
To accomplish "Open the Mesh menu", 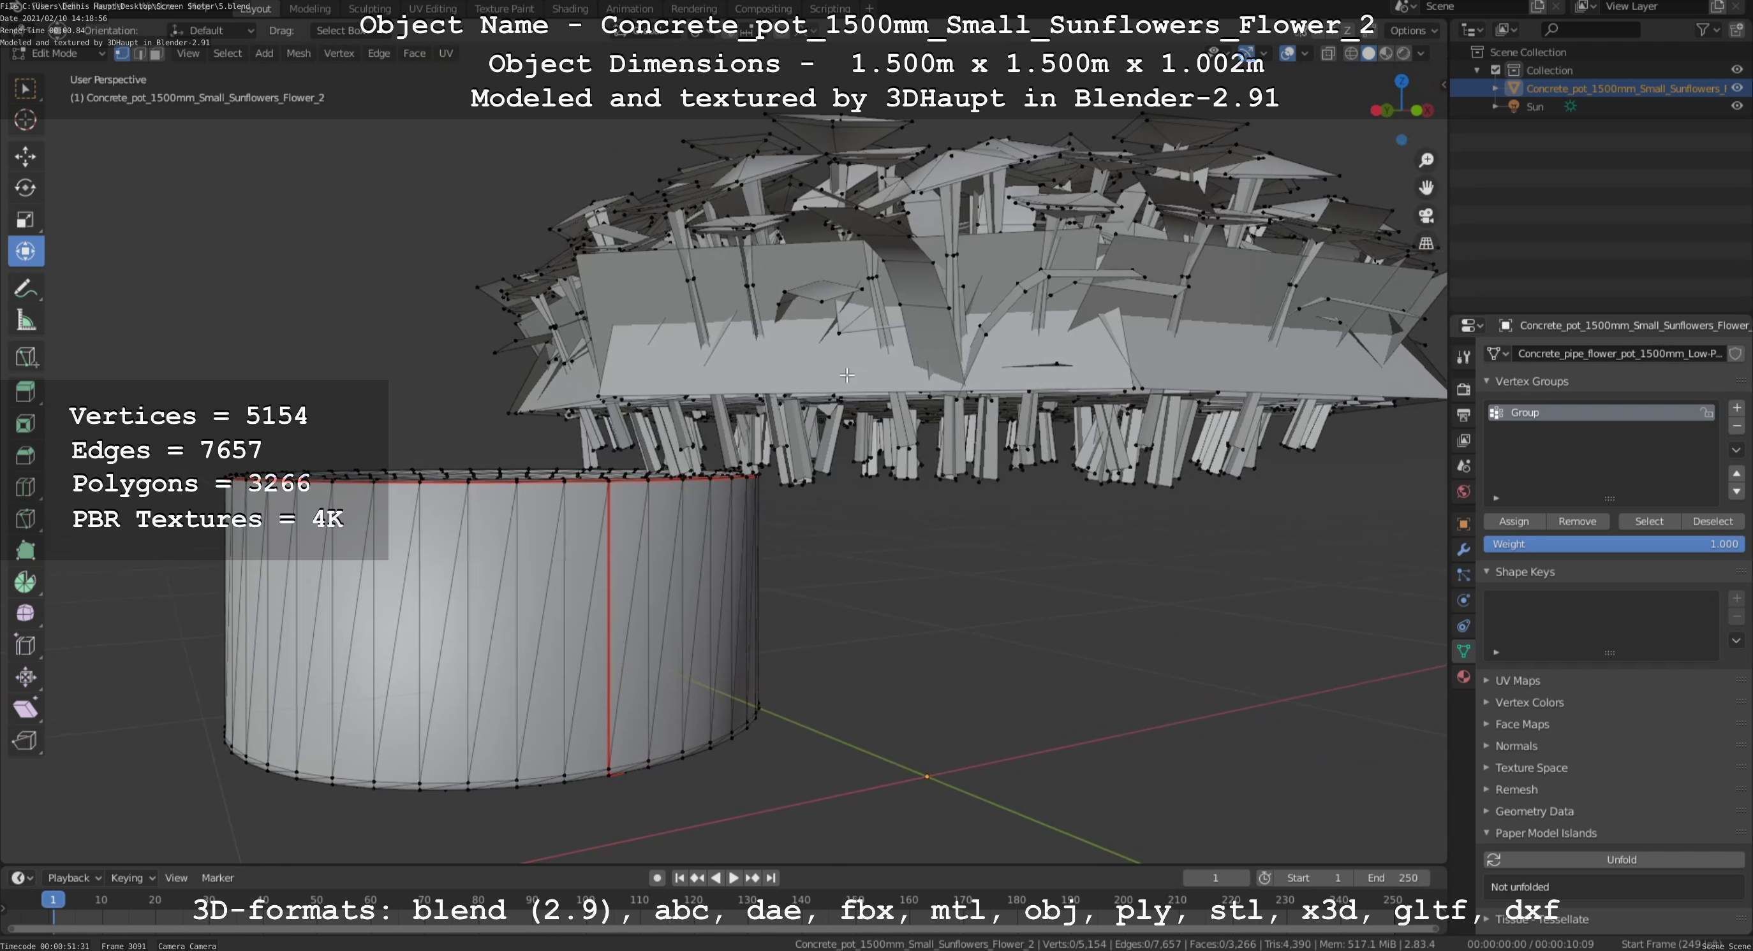I will 298,54.
